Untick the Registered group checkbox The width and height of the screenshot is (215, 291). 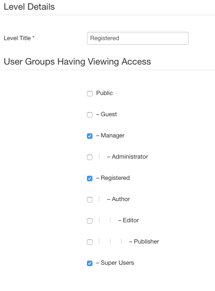click(x=90, y=178)
